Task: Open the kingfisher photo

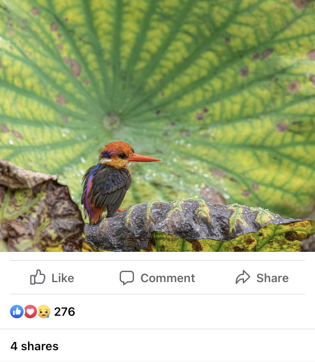Action: 157,126
